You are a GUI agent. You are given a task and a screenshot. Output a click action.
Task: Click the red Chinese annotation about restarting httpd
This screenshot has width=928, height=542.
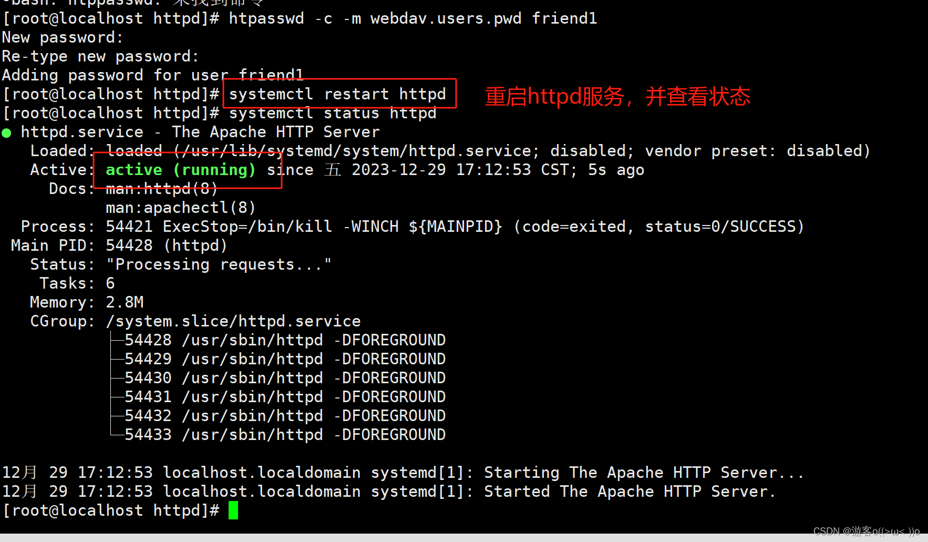(x=617, y=97)
